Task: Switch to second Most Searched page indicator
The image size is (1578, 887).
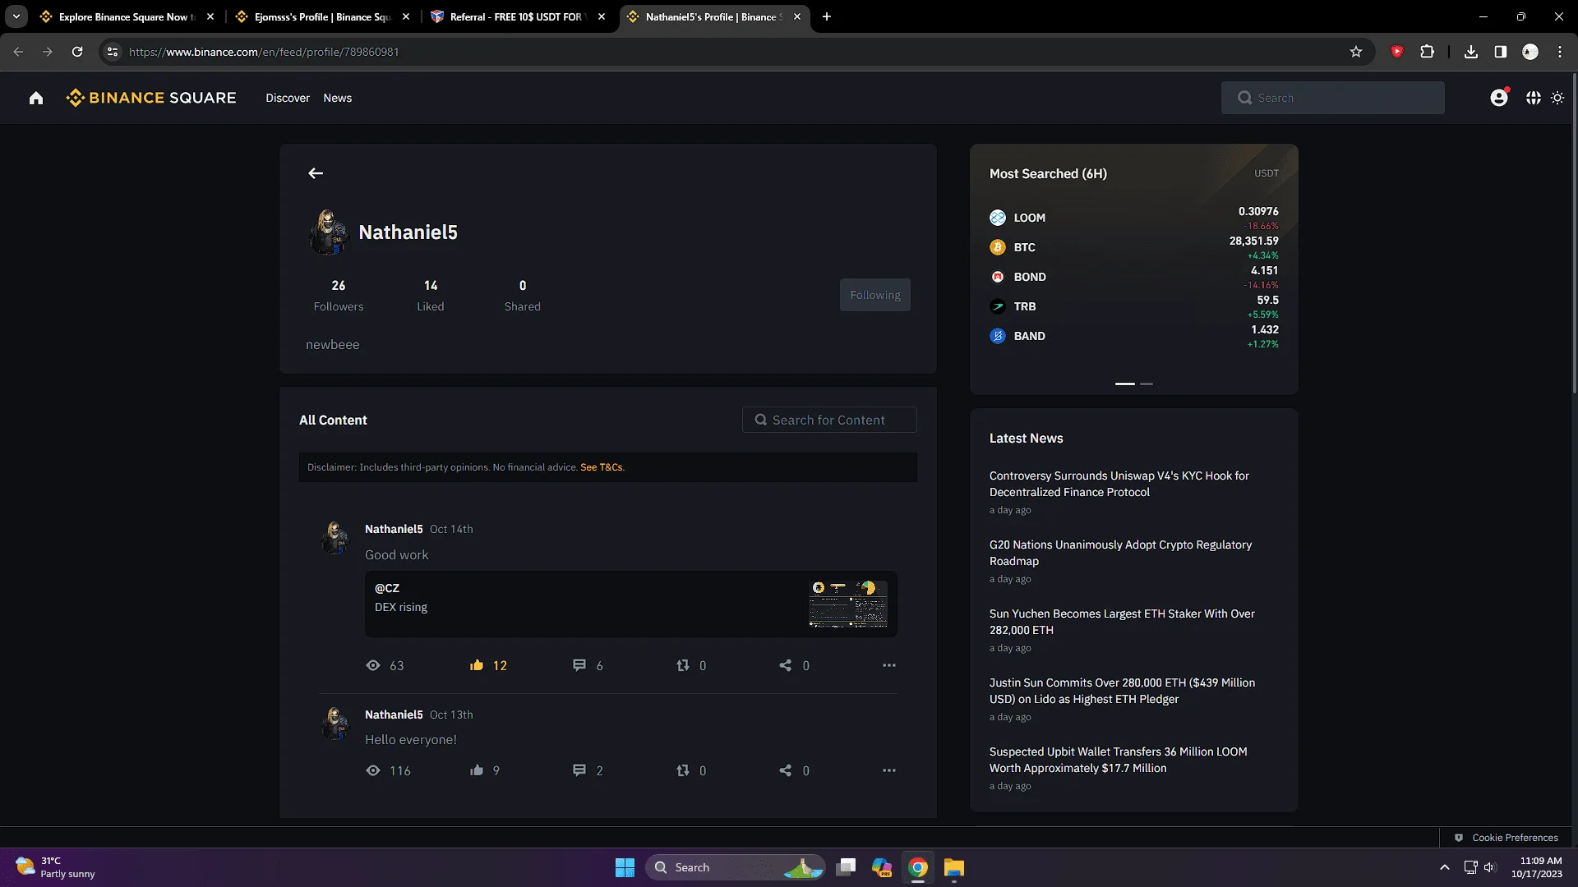Action: coord(1147,384)
